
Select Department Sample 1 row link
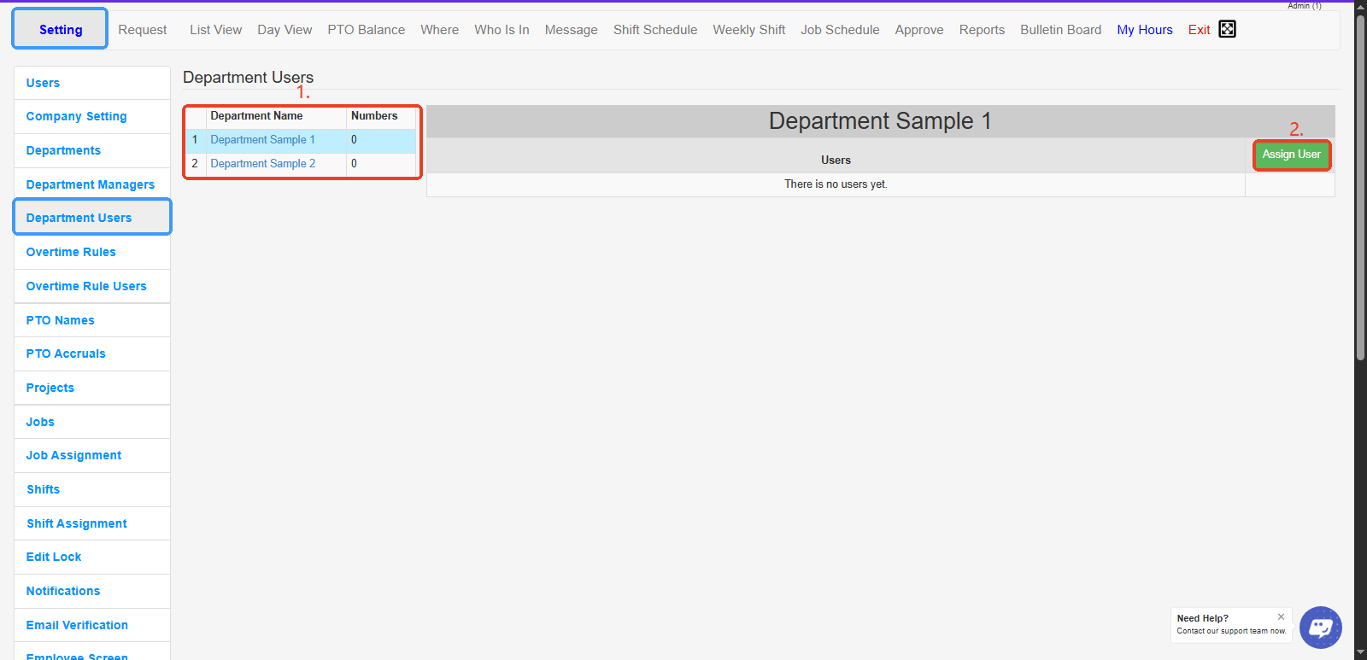(262, 140)
